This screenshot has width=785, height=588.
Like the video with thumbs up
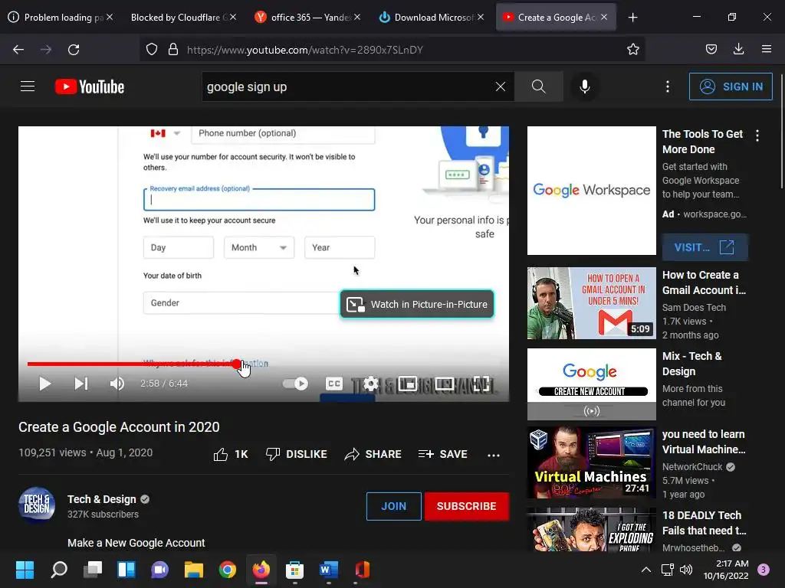(x=231, y=454)
